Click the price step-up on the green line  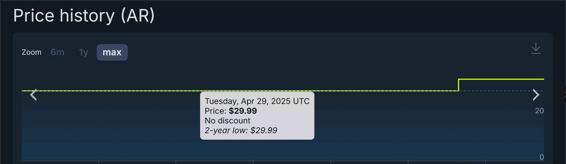pos(459,85)
